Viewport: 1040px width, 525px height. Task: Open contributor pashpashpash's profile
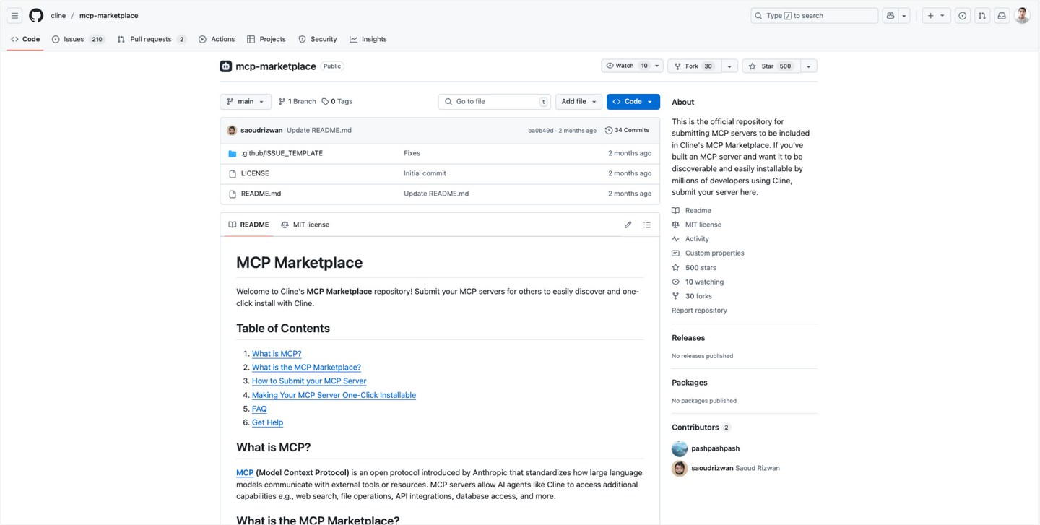tap(715, 448)
